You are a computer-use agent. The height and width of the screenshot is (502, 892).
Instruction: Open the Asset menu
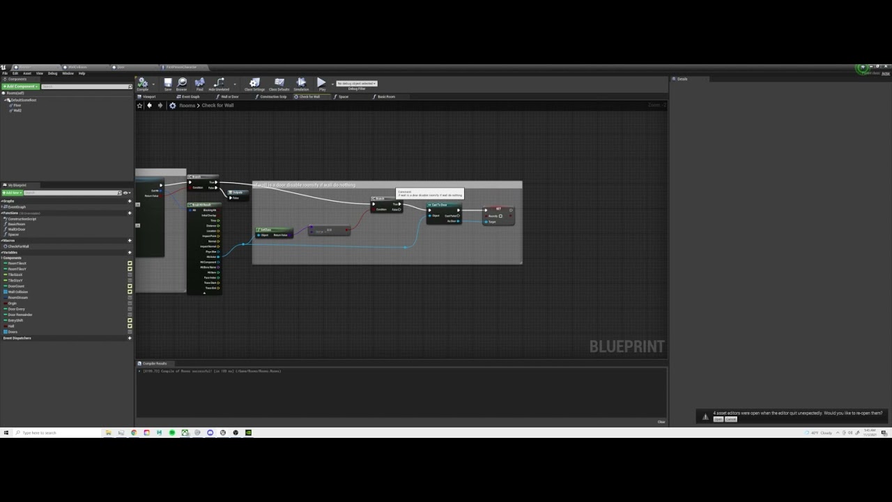coord(27,73)
